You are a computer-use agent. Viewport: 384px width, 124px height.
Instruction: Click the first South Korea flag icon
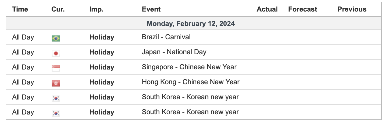coord(56,98)
